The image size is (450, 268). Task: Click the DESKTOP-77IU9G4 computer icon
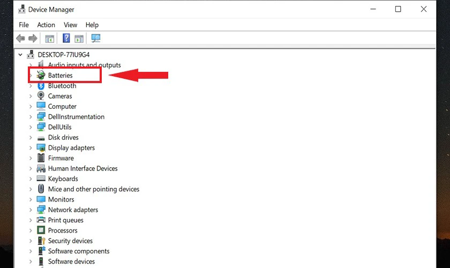[31, 54]
